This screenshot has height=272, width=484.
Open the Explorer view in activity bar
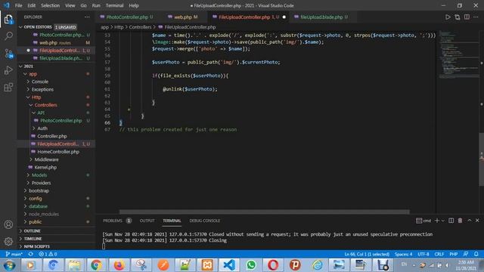point(8,20)
